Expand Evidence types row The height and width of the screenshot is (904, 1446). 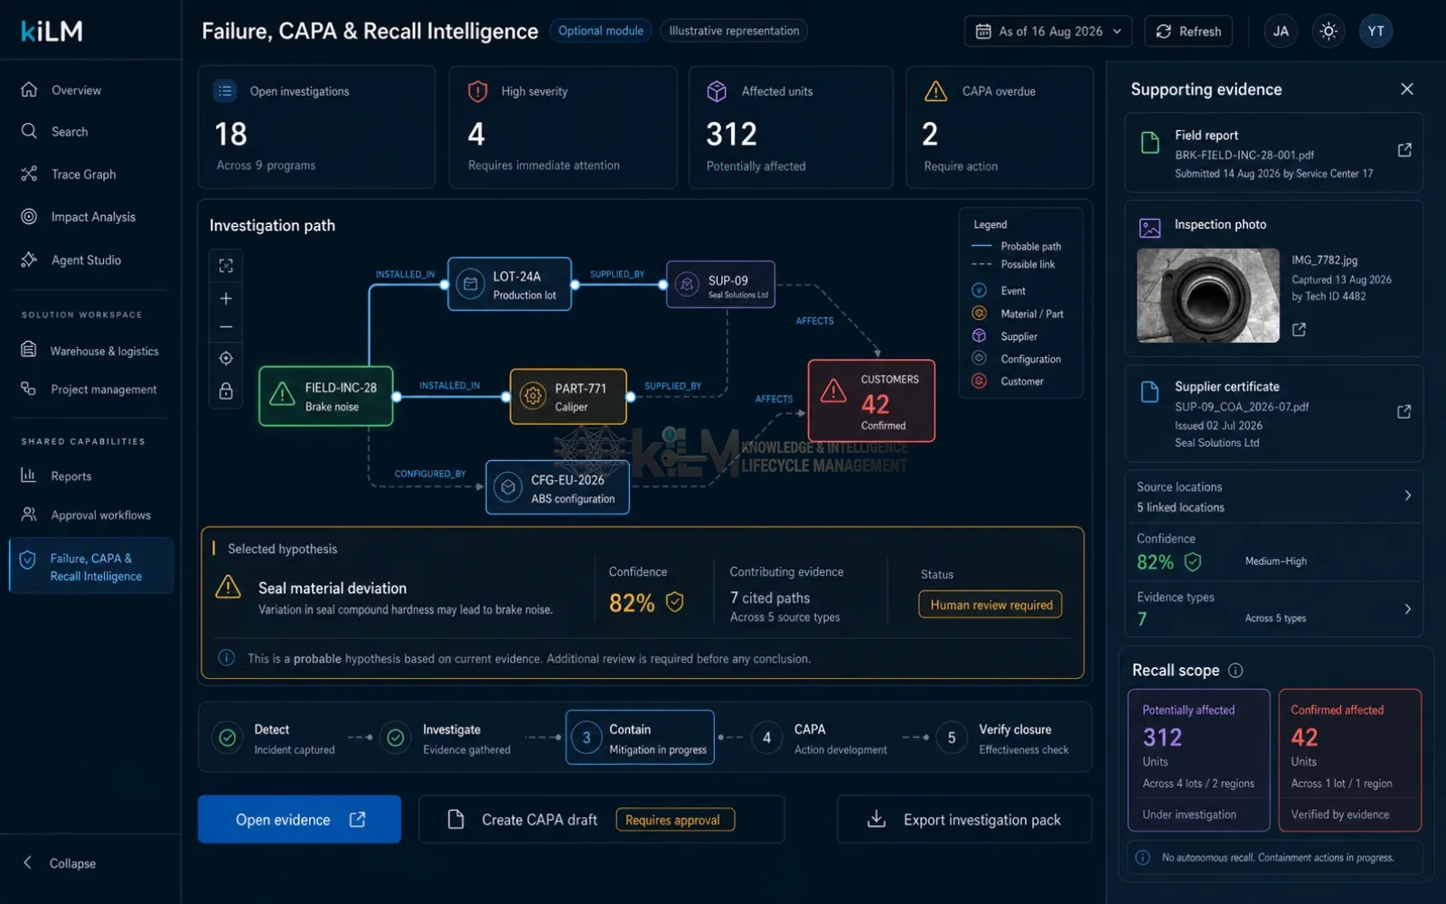coord(1274,607)
